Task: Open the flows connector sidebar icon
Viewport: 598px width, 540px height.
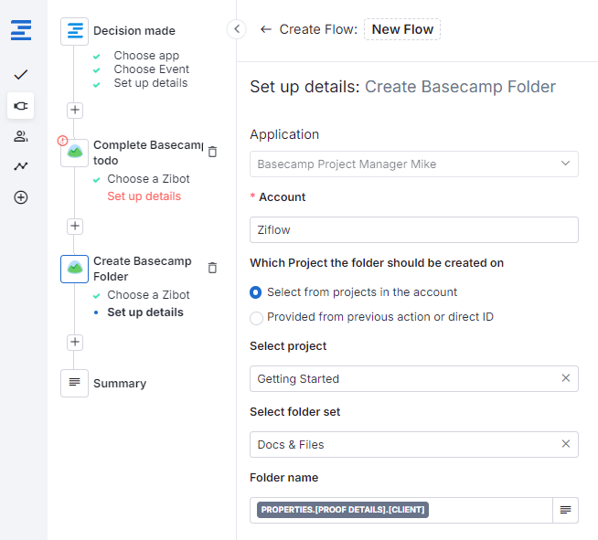Action: coord(20,106)
